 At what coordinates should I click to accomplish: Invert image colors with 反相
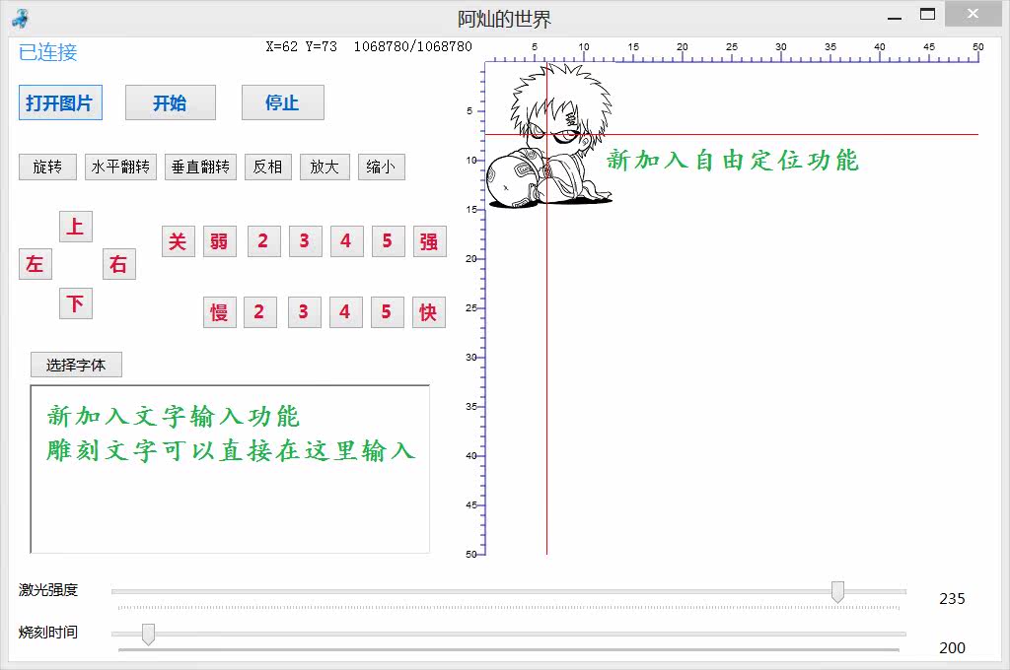click(267, 167)
